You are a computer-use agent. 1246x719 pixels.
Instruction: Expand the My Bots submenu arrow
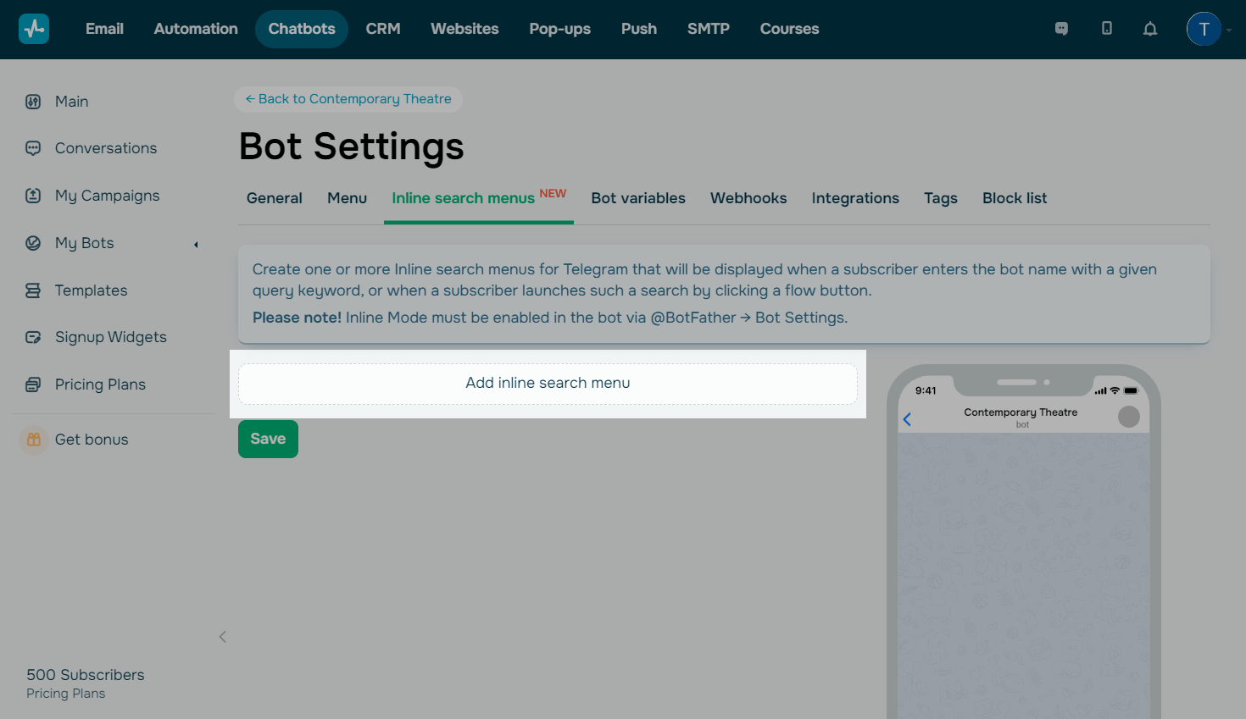click(x=196, y=245)
